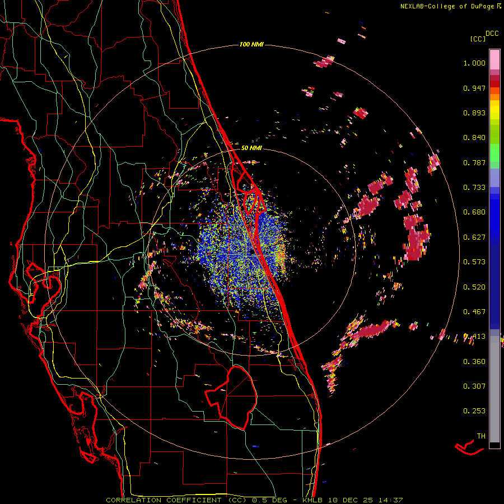The width and height of the screenshot is (504, 504).
Task: Click the KMLB radar site marker
Action: click(252, 253)
